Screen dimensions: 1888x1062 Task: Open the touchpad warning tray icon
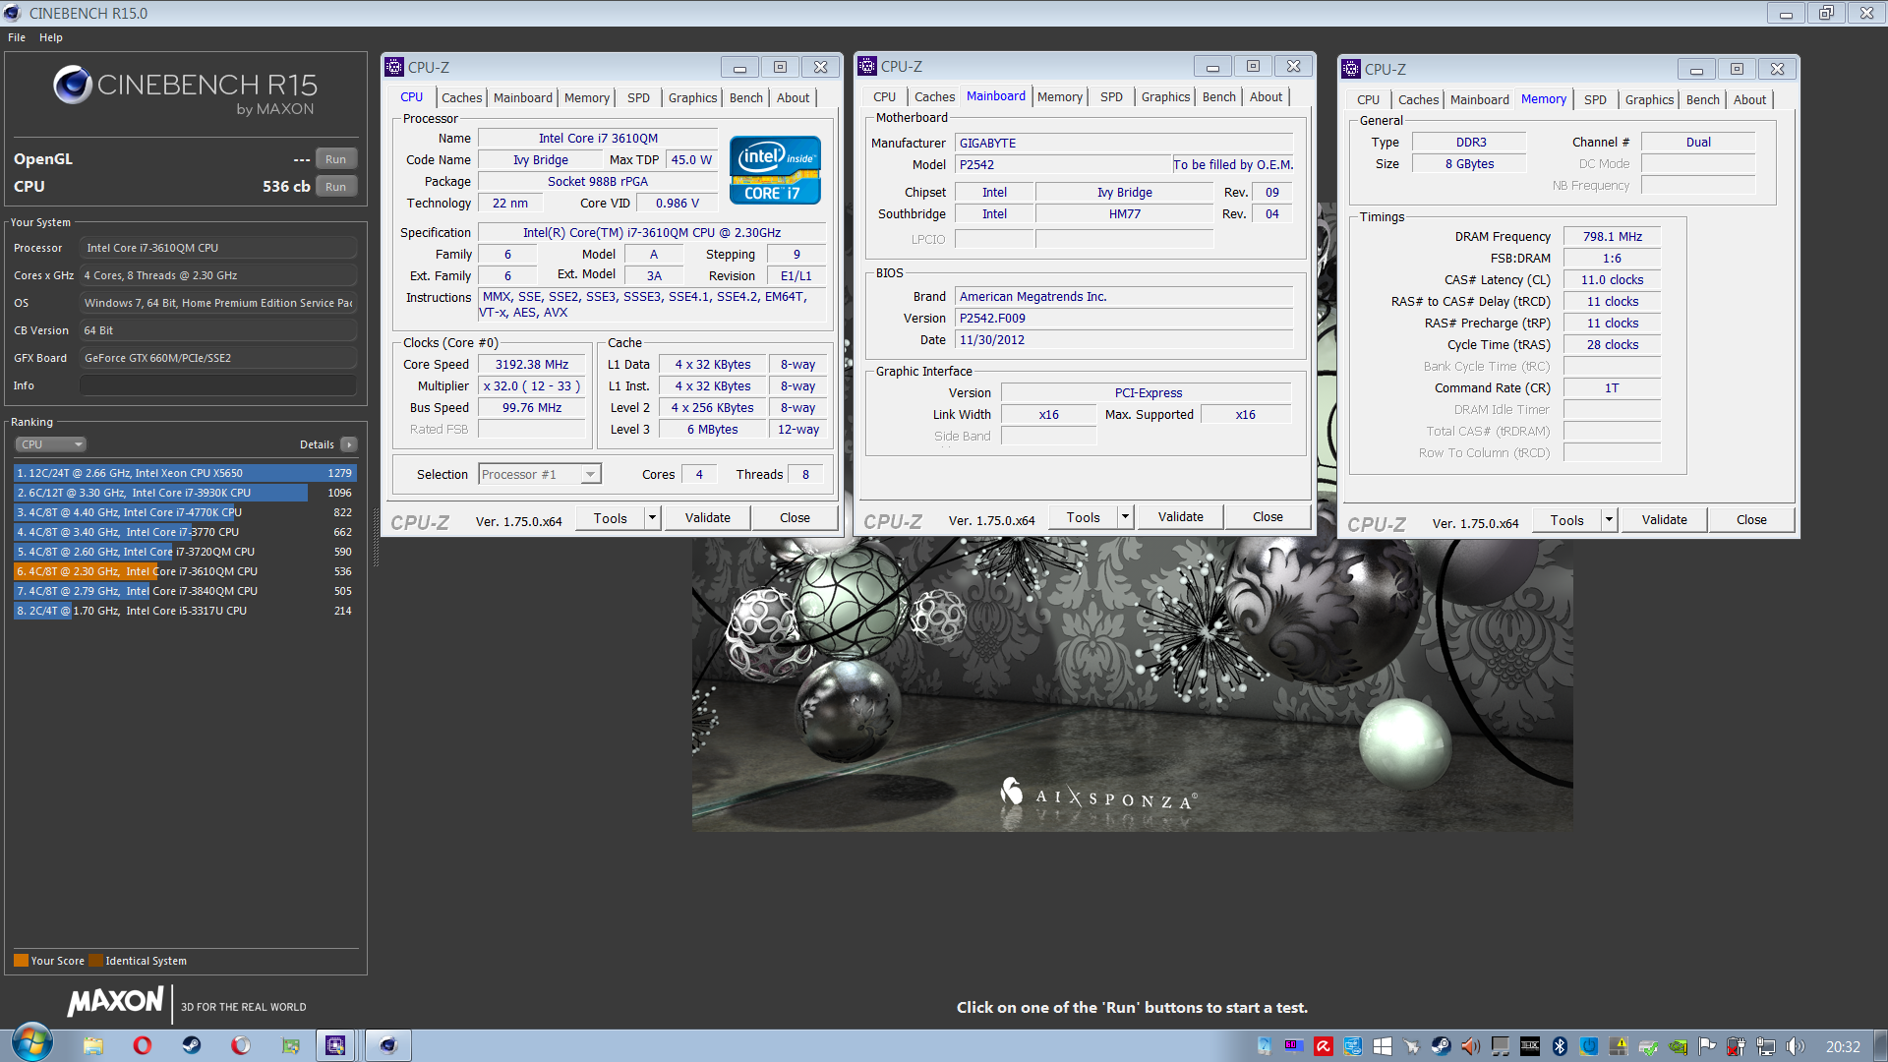1619,1046
